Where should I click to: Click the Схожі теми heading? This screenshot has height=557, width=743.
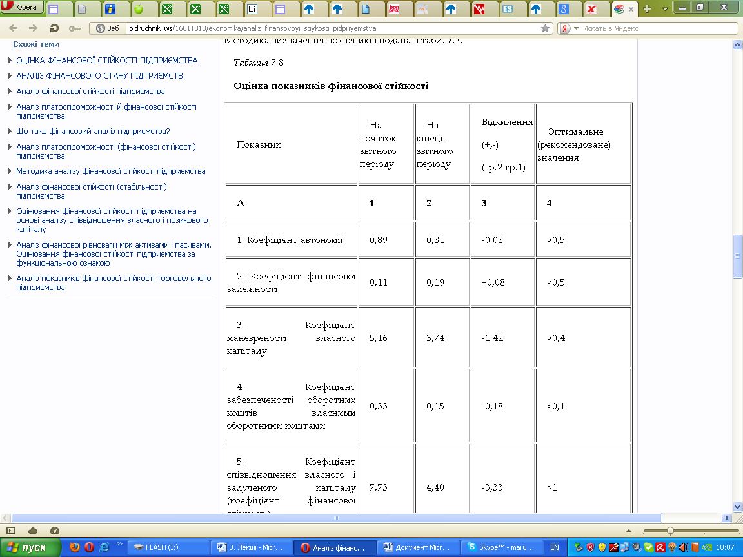(x=36, y=44)
